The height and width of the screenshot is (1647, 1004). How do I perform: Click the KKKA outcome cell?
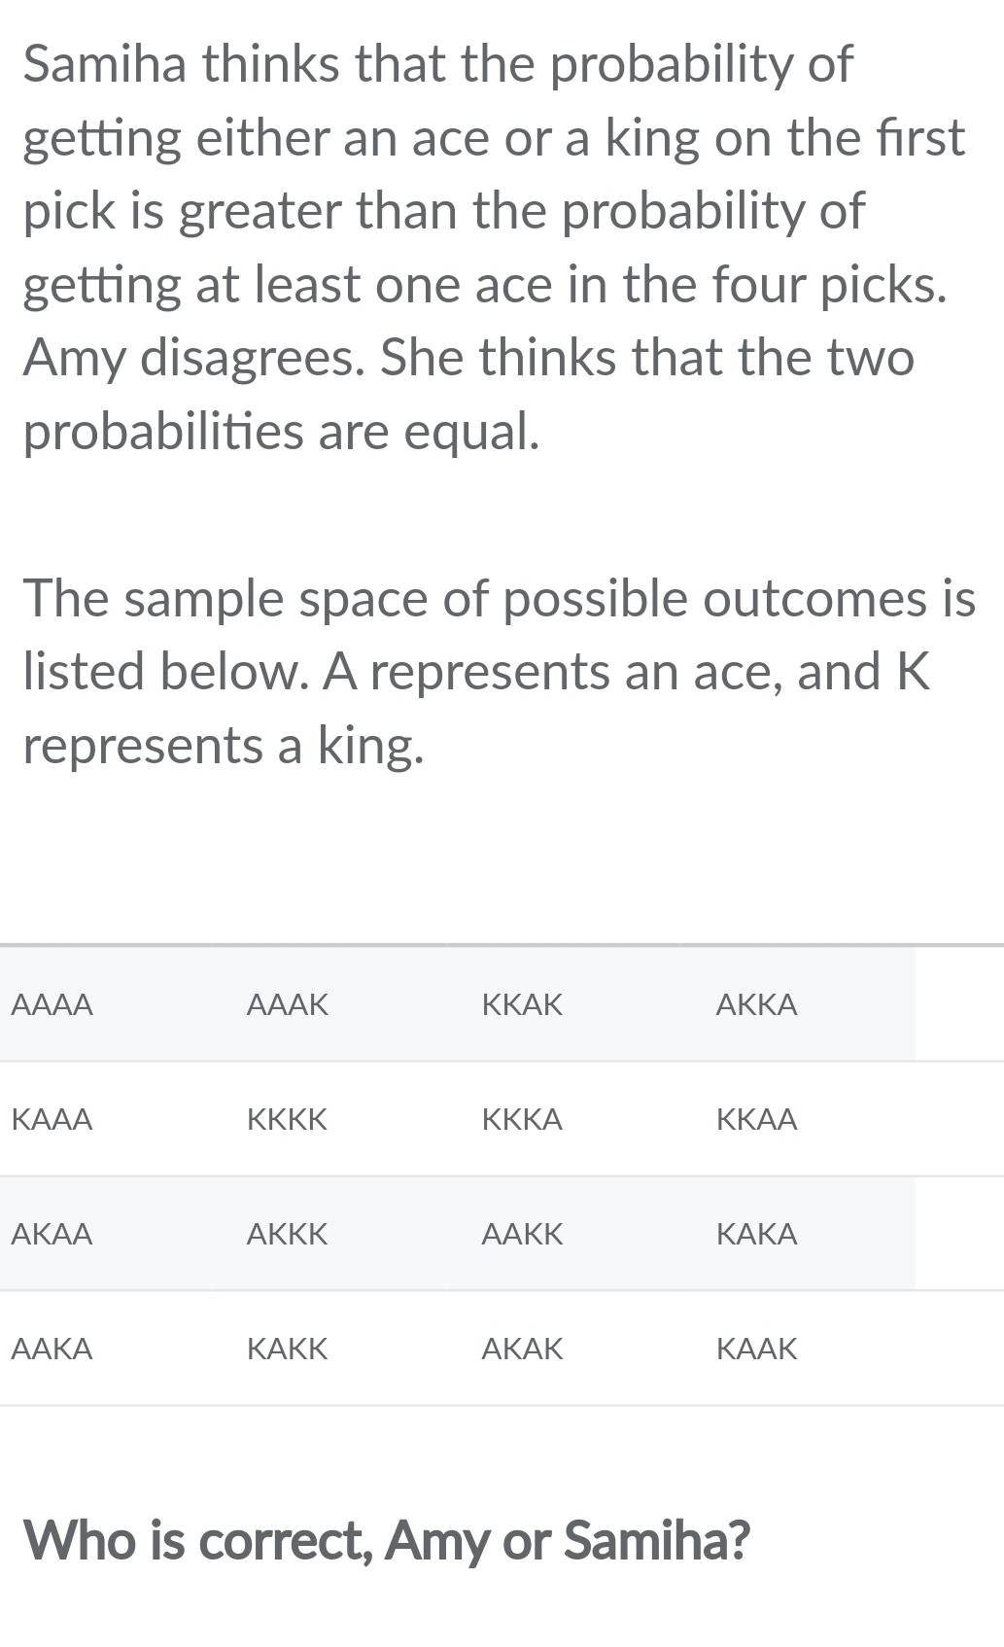click(x=522, y=1119)
